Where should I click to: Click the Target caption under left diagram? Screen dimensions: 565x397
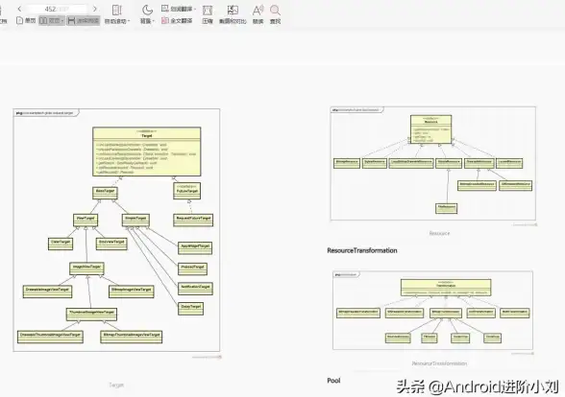(x=116, y=385)
